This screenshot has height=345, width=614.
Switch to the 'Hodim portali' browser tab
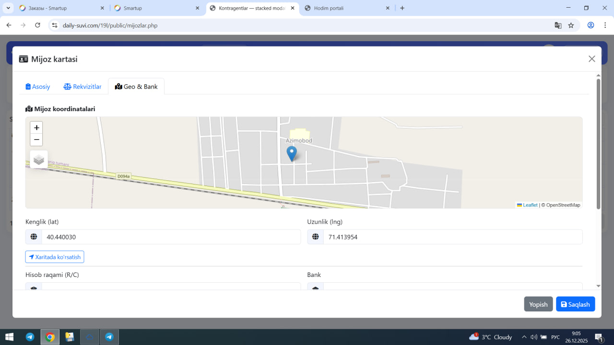click(348, 8)
